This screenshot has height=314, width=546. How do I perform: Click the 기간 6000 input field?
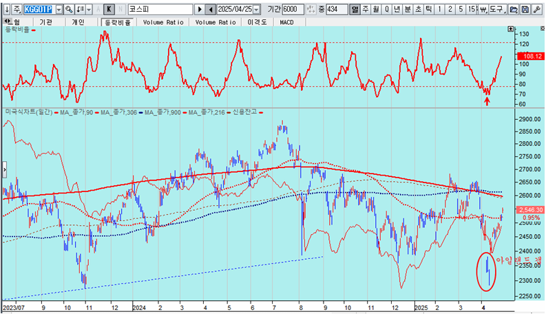[292, 10]
